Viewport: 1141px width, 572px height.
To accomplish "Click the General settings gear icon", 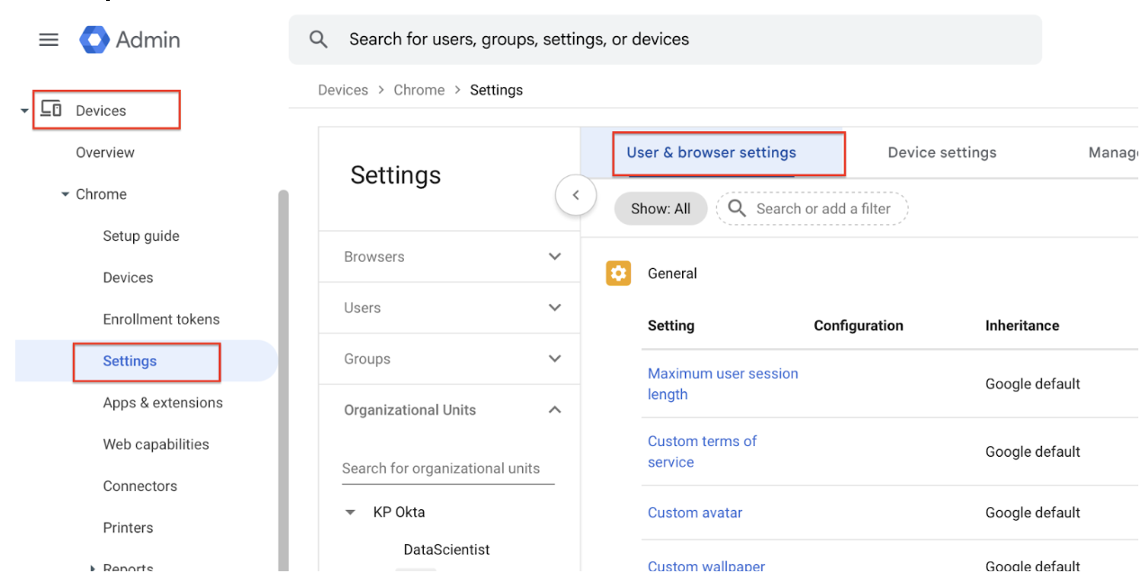I will [x=618, y=273].
